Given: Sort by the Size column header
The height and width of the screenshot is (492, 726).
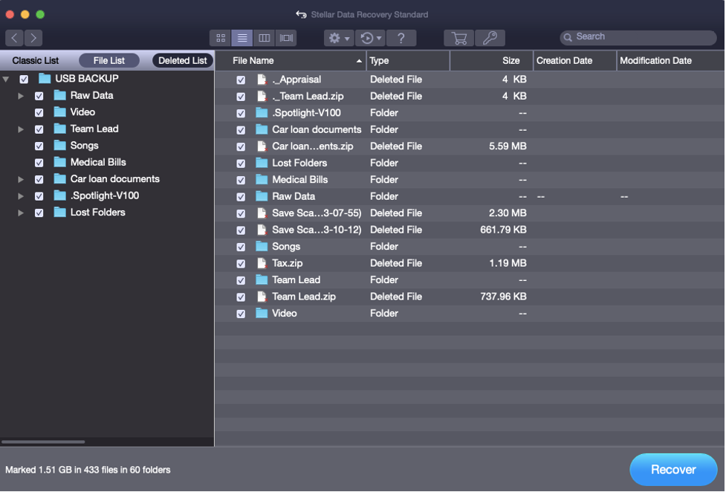Looking at the screenshot, I should (x=511, y=60).
